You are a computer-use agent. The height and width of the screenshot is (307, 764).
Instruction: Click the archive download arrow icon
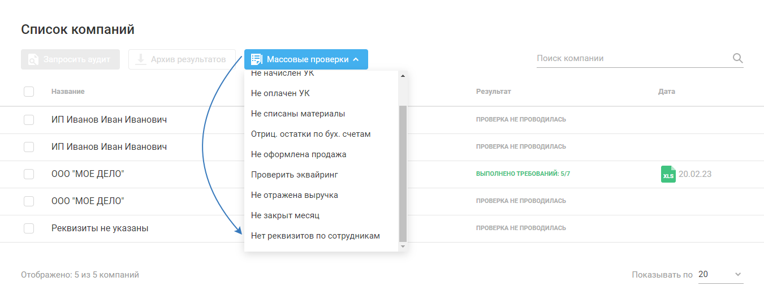[x=141, y=59]
